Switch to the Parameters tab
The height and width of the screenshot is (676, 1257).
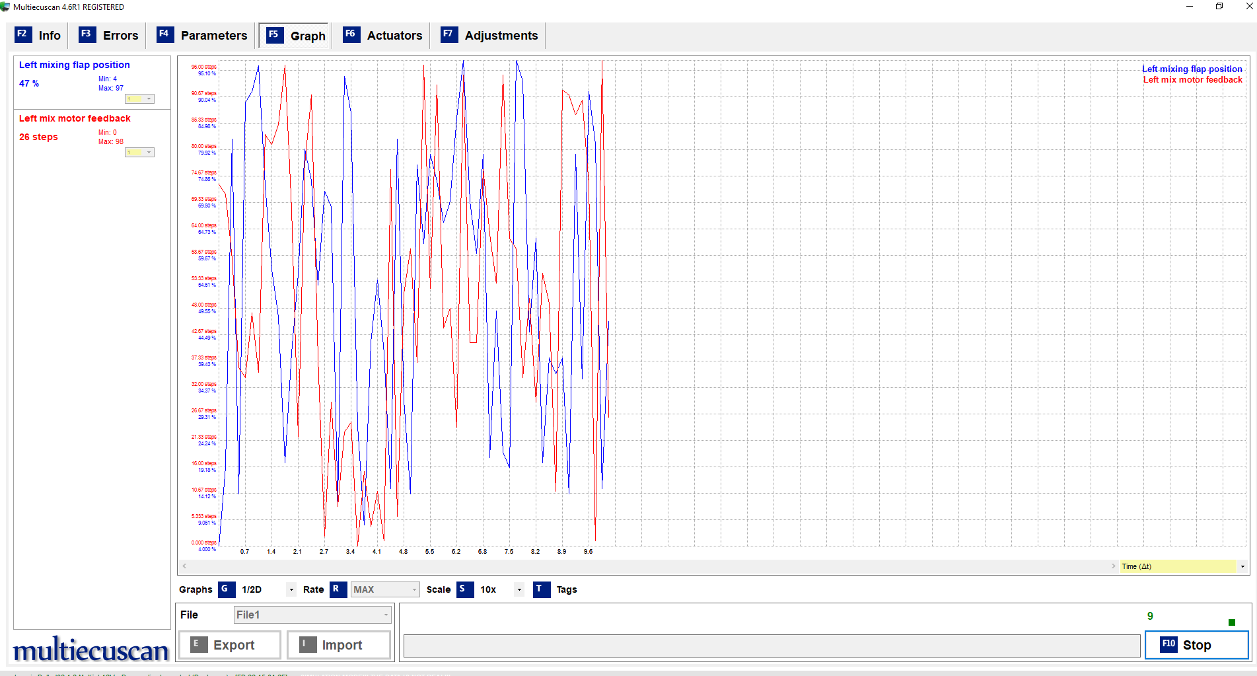[202, 36]
